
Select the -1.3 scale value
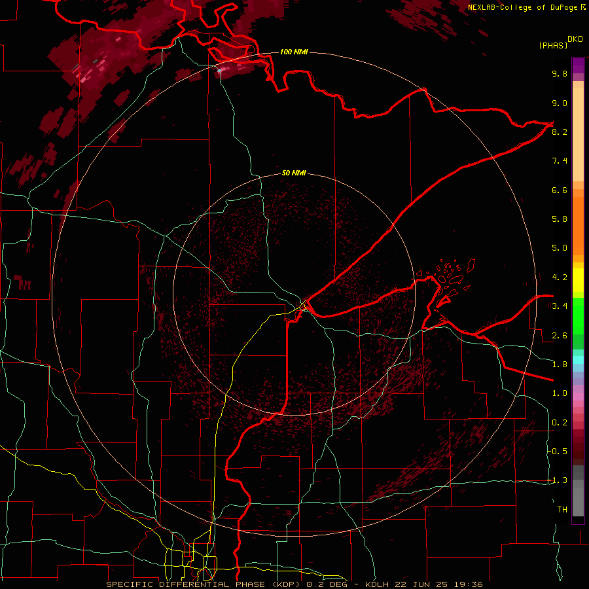(558, 480)
